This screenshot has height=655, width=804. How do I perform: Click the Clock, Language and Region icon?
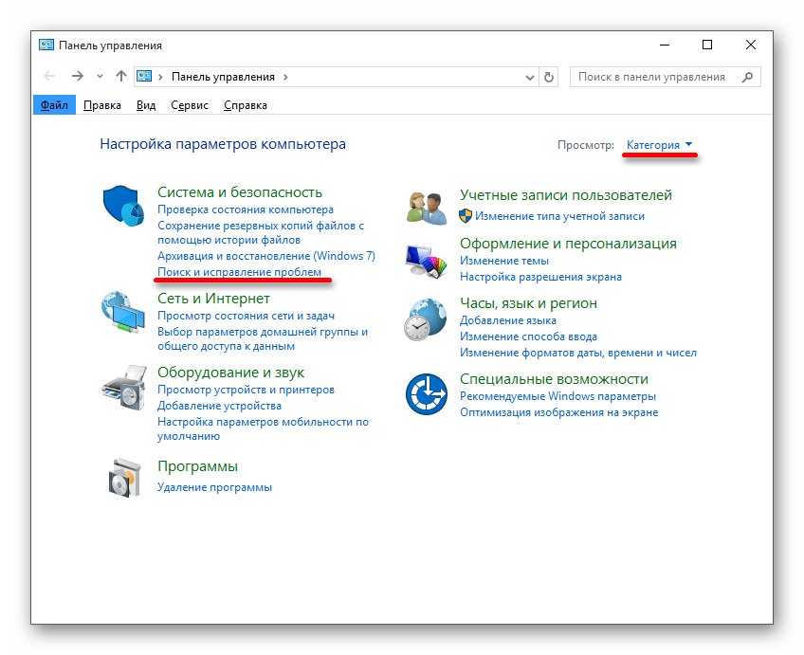coord(426,319)
